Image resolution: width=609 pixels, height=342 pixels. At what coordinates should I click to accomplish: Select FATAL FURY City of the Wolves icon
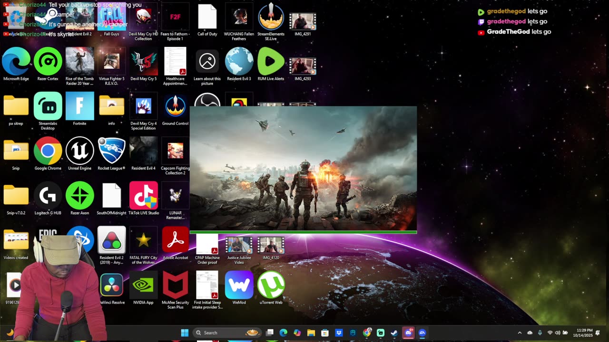143,245
